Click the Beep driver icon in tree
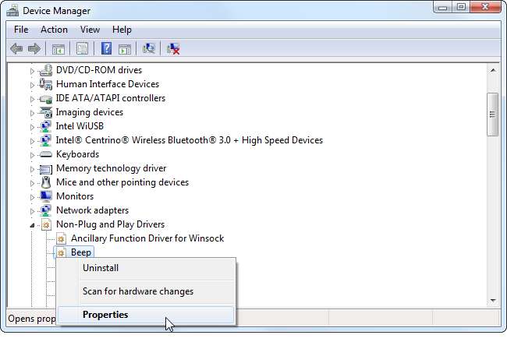 coord(61,252)
